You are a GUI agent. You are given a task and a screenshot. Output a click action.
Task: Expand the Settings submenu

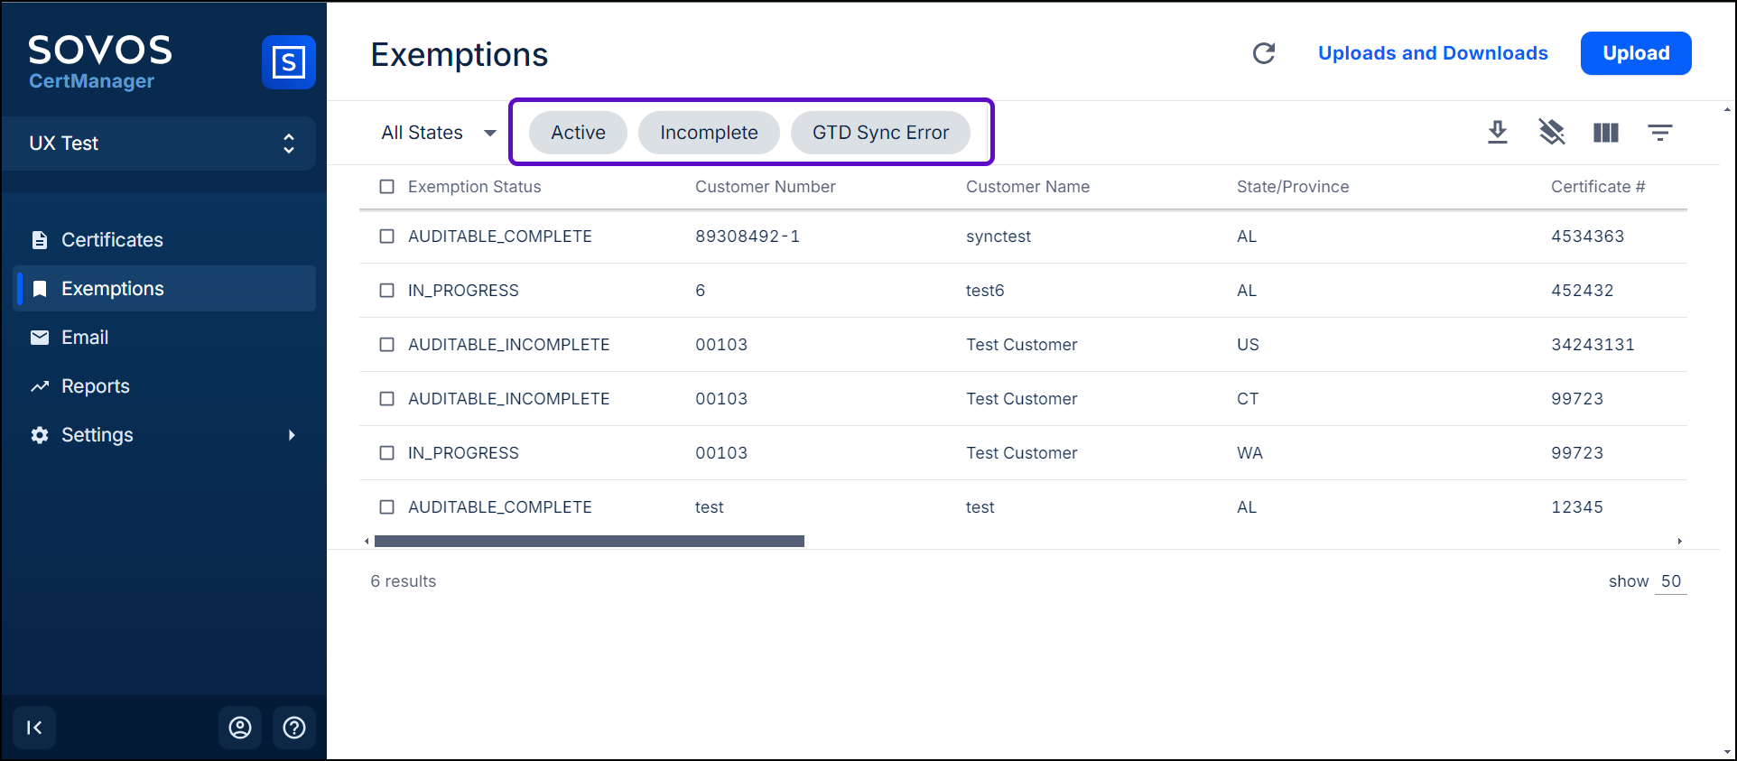click(291, 435)
